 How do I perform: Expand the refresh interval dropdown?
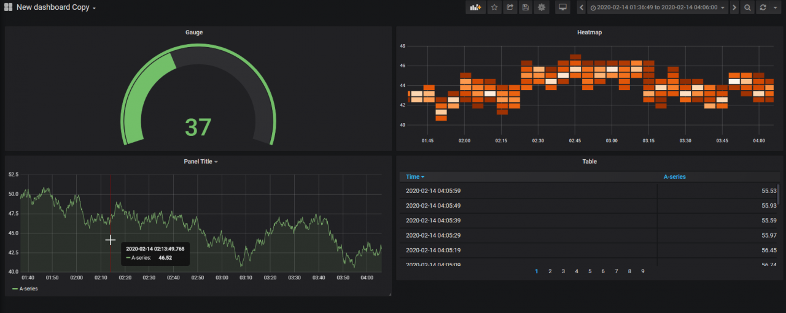(775, 7)
